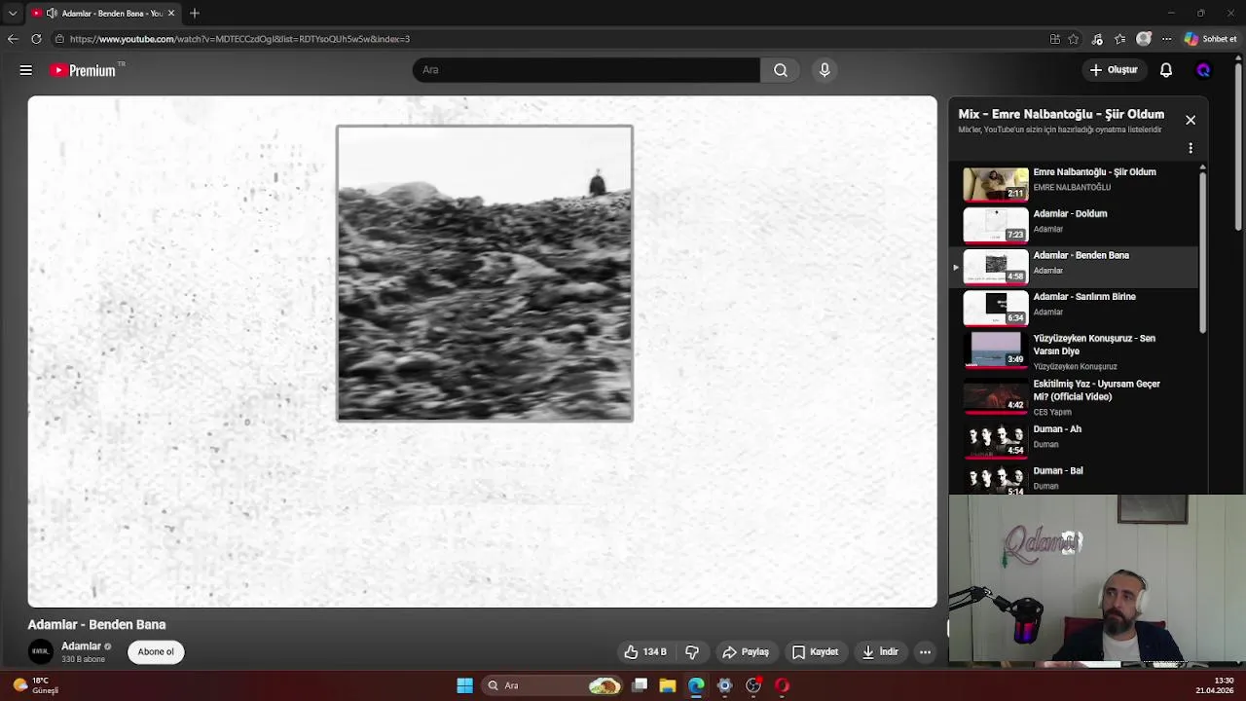Image resolution: width=1246 pixels, height=701 pixels.
Task: Like the video with 134 B likes
Action: [645, 652]
